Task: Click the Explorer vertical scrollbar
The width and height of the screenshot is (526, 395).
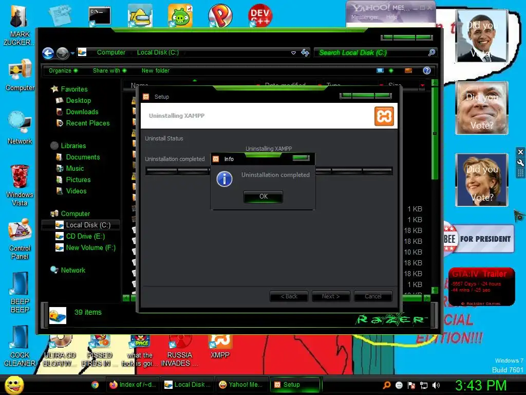Action: coord(435,133)
